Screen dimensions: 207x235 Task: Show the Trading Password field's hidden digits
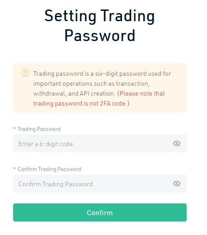177,143
